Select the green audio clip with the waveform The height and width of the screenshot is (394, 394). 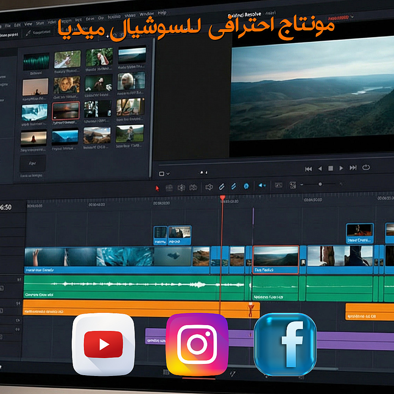click(134, 287)
